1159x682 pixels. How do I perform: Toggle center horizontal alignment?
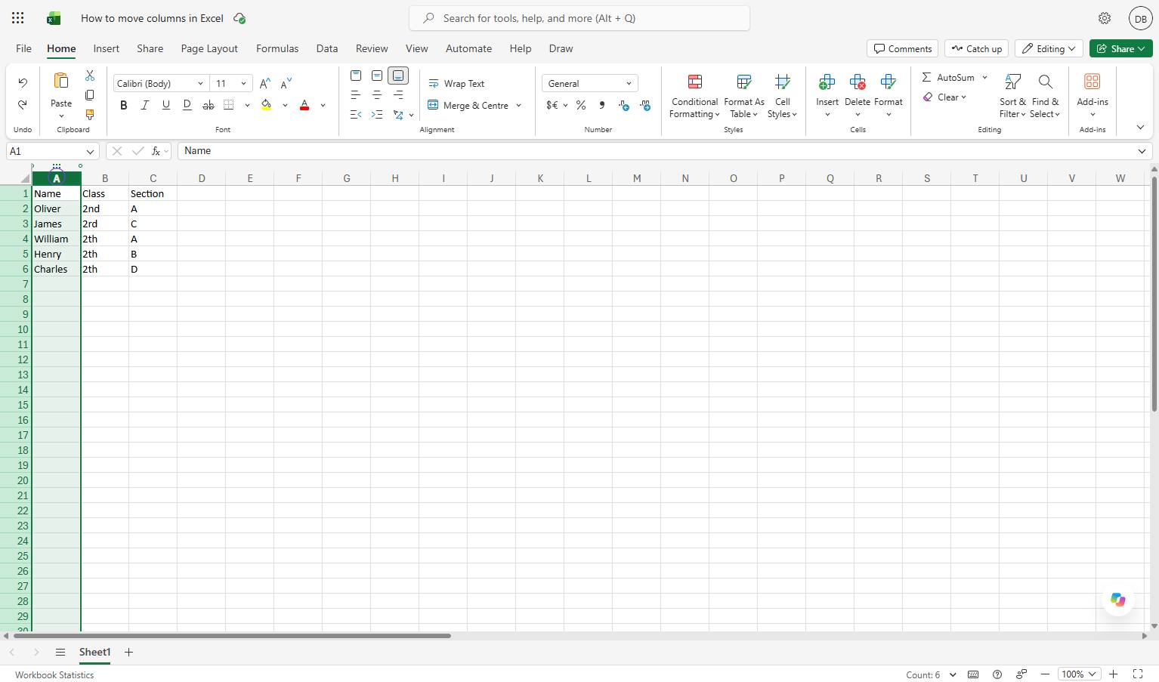coord(377,95)
